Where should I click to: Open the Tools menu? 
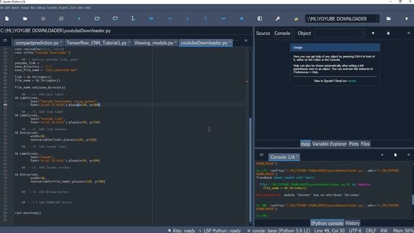click(73, 8)
